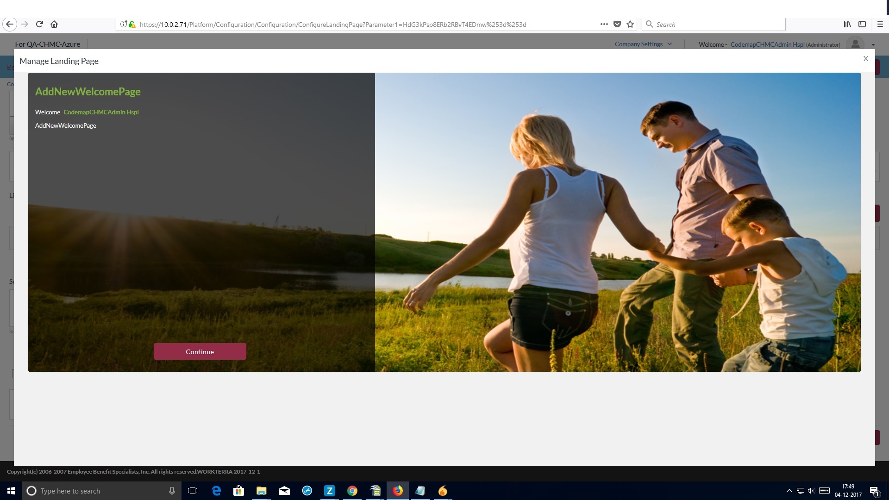Click the family landing page image
The width and height of the screenshot is (889, 500).
pos(617,222)
